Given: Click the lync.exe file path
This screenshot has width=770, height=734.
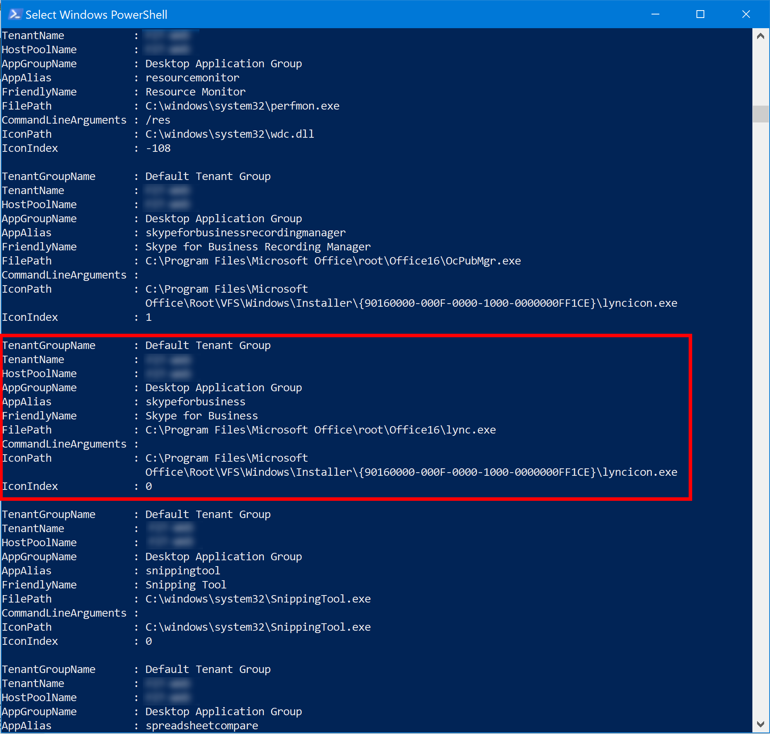Looking at the screenshot, I should pos(321,430).
